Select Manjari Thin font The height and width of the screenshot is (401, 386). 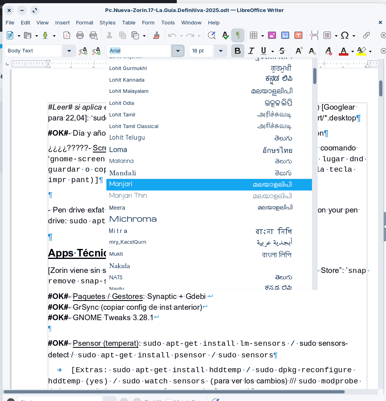[x=209, y=196]
